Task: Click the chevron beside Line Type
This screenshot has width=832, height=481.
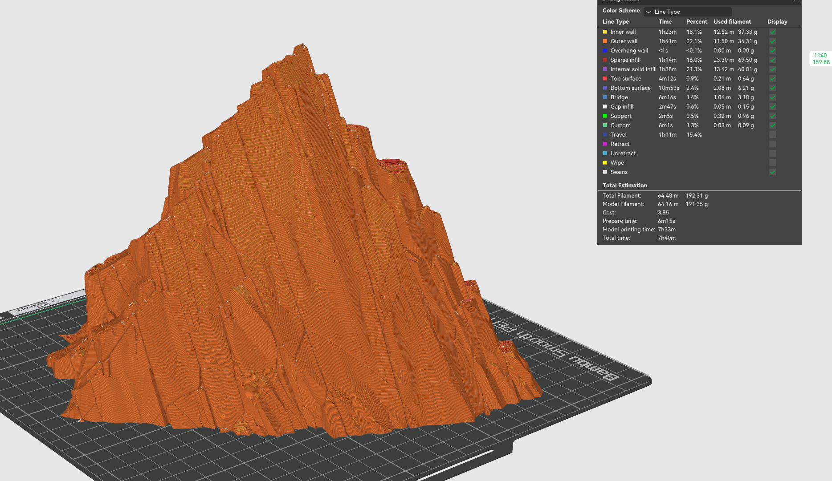Action: click(648, 12)
